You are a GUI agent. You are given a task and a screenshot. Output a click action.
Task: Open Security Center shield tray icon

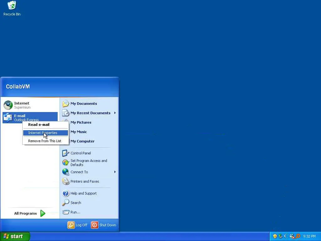coord(275,236)
